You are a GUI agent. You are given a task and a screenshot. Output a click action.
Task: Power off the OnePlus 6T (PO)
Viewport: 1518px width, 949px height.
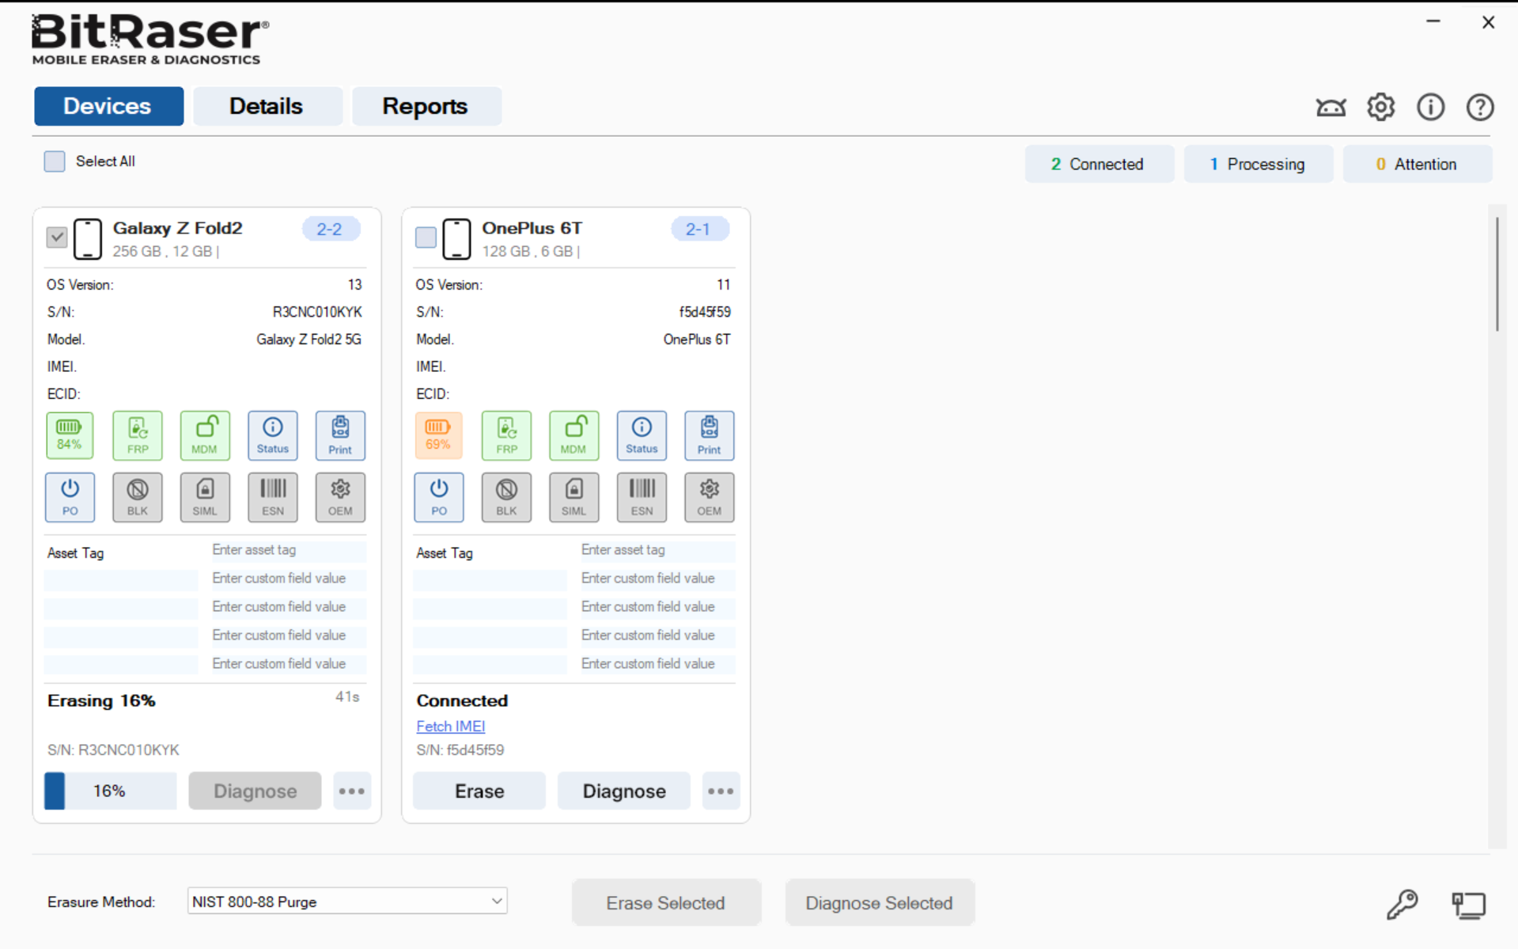click(x=439, y=497)
